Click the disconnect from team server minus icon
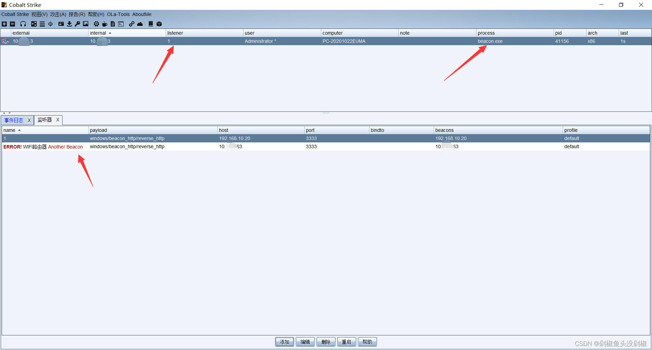652x350 pixels. 13,24
